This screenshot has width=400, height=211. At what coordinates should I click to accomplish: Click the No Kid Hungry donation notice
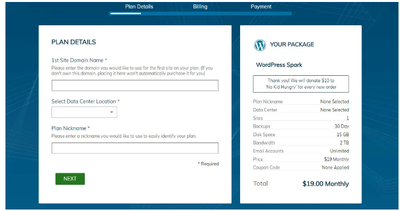tap(301, 84)
